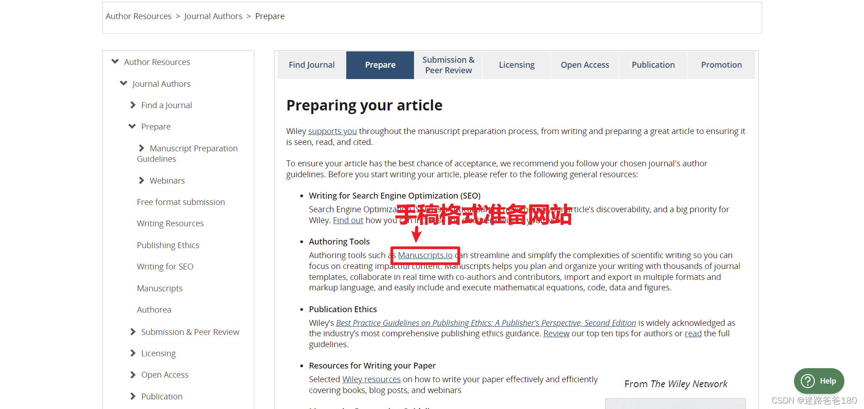Expand Manuscript Preparation Guidelines entry

click(141, 148)
